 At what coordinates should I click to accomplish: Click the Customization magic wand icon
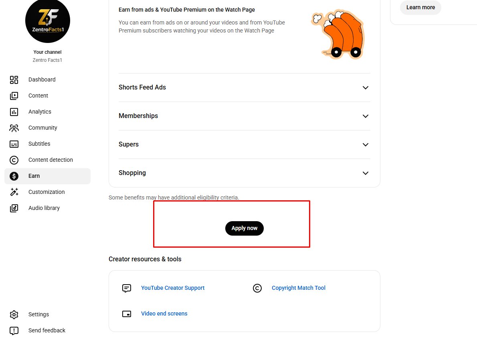[14, 192]
